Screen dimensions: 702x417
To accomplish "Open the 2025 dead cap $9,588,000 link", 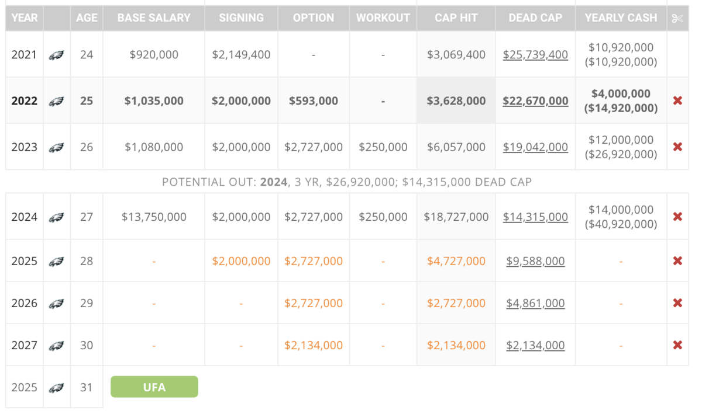I will 535,261.
